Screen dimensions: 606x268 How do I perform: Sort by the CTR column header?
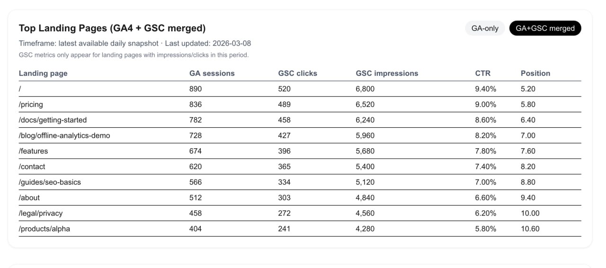coord(482,73)
